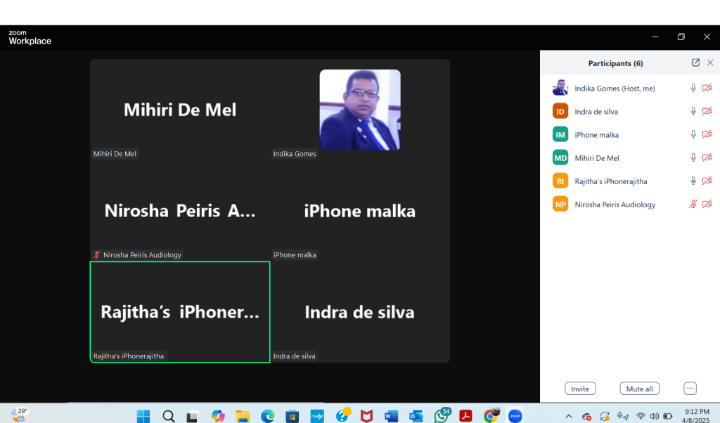This screenshot has width=720, height=423.
Task: Open Wi-Fi network settings in system tray
Action: click(640, 417)
